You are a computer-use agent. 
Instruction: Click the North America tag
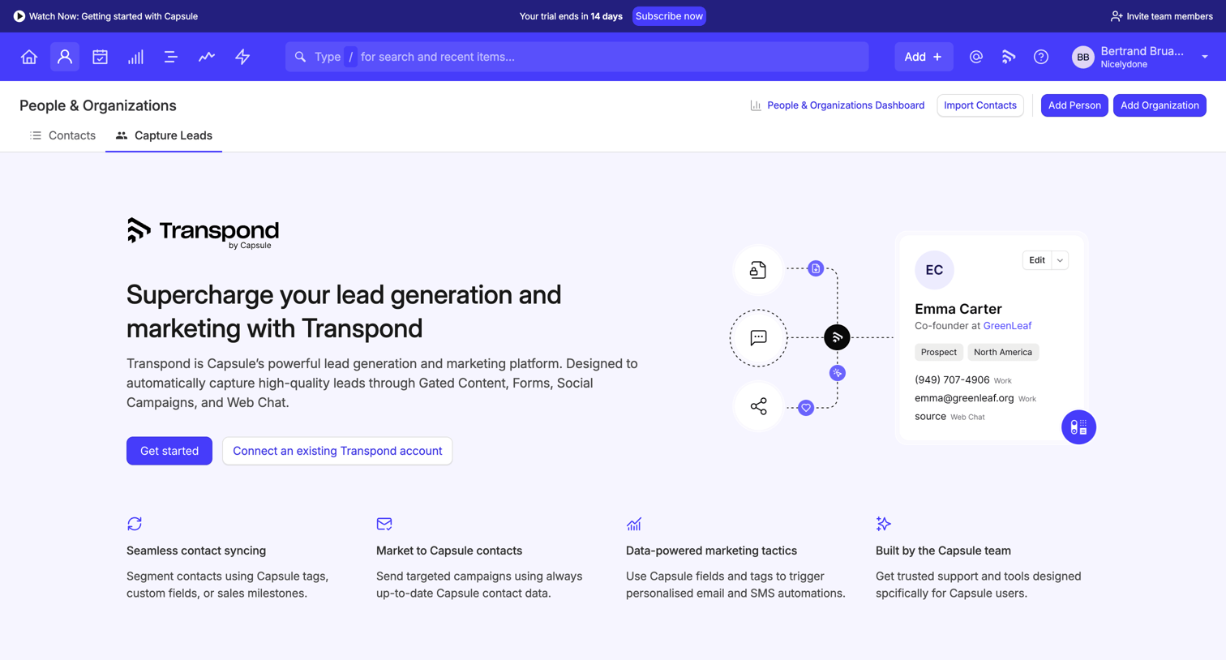tap(1003, 352)
